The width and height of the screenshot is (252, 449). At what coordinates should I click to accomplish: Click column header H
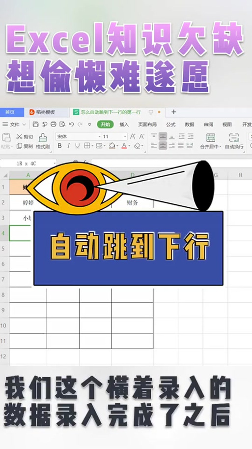pyautogui.click(x=240, y=175)
